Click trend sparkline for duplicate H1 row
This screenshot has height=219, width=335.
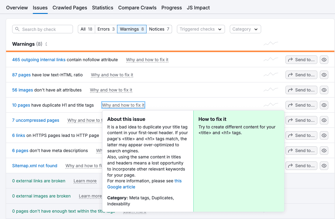click(271, 105)
